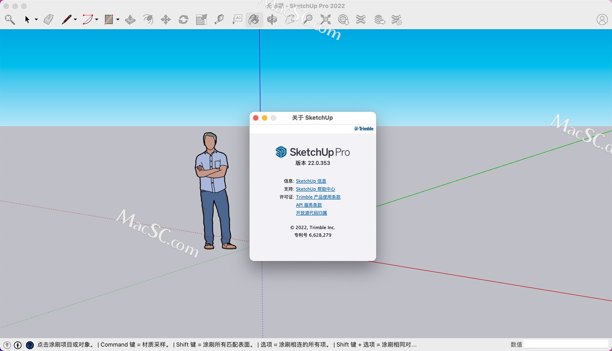Open the 开放源代码归属 link

[x=311, y=213]
